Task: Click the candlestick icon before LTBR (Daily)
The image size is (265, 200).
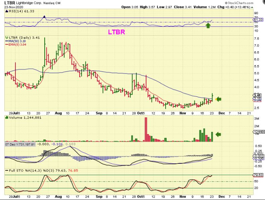Action: pos(7,38)
